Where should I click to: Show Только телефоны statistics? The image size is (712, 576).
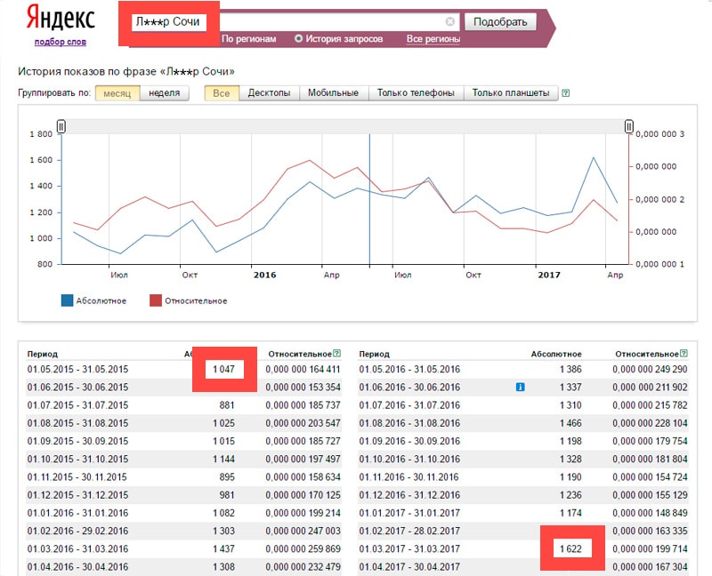(416, 93)
